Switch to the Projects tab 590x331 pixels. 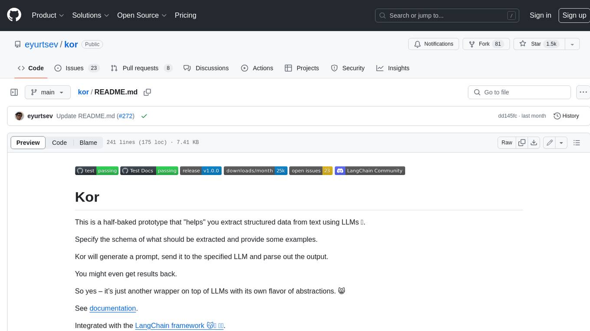click(x=302, y=68)
